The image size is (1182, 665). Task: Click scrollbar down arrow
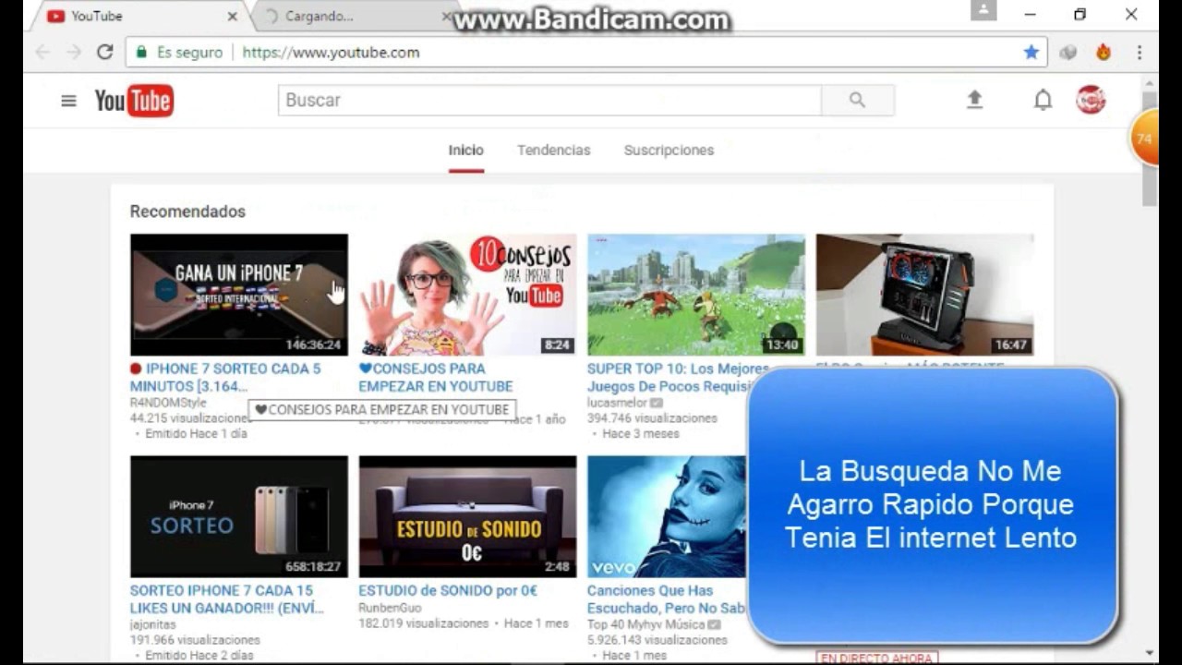pyautogui.click(x=1150, y=654)
